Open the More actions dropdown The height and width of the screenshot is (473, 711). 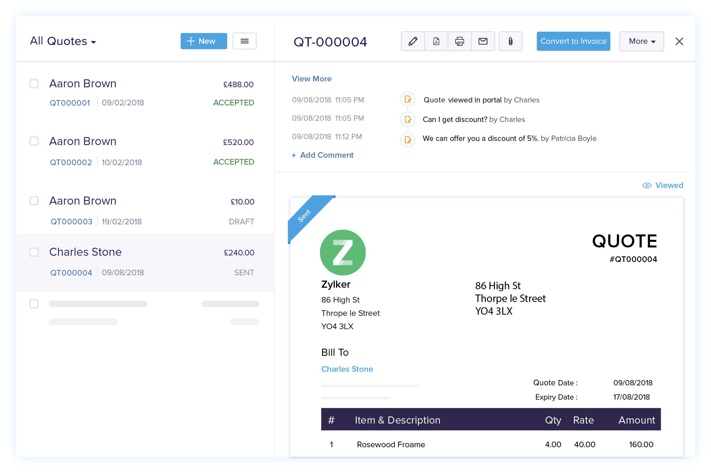click(x=641, y=41)
